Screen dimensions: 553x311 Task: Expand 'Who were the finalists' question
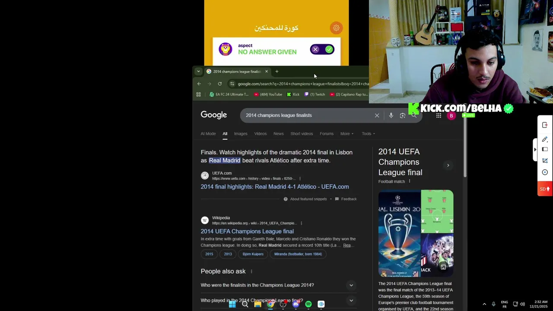point(279,285)
